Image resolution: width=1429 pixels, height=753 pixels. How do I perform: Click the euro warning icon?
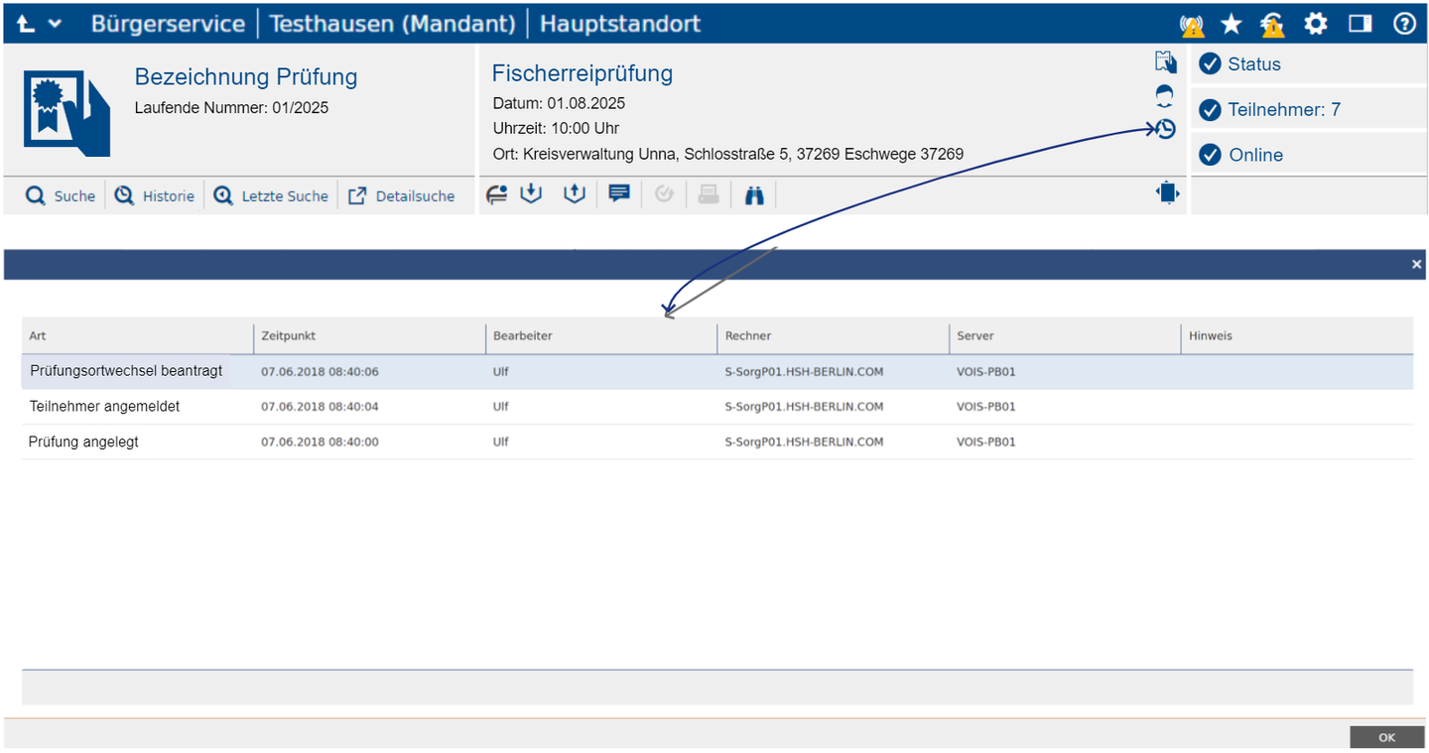click(x=1273, y=24)
